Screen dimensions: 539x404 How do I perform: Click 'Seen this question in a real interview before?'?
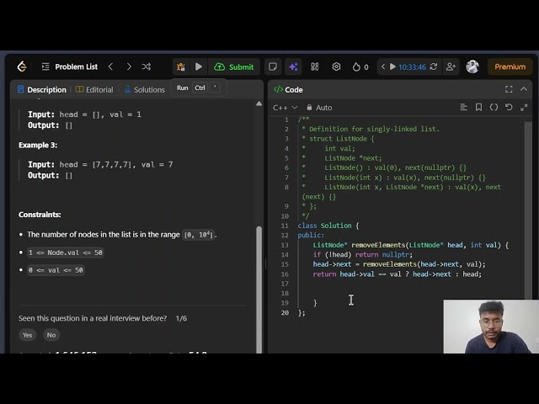click(93, 318)
